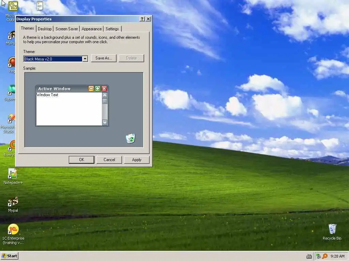Switch to the Themes tab
This screenshot has width=349, height=261.
click(27, 28)
